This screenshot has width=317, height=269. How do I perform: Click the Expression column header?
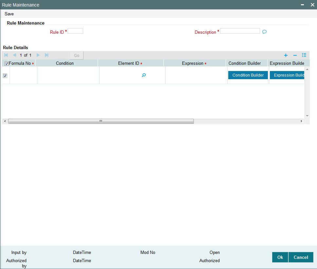click(x=194, y=63)
